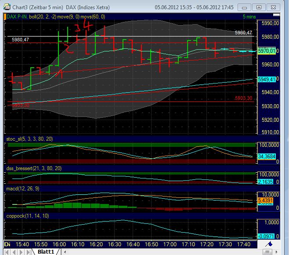Click the 16:00 time axis label

click(59, 244)
